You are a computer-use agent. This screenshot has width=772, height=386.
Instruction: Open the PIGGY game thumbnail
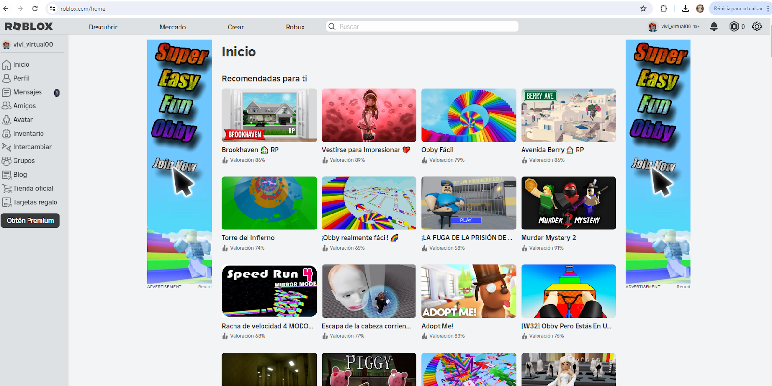369,369
